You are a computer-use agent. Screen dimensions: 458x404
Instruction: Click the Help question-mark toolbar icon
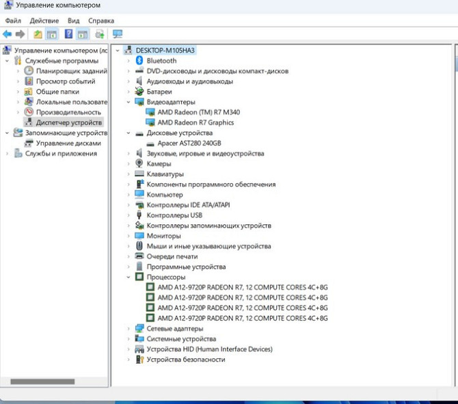[x=68, y=34]
